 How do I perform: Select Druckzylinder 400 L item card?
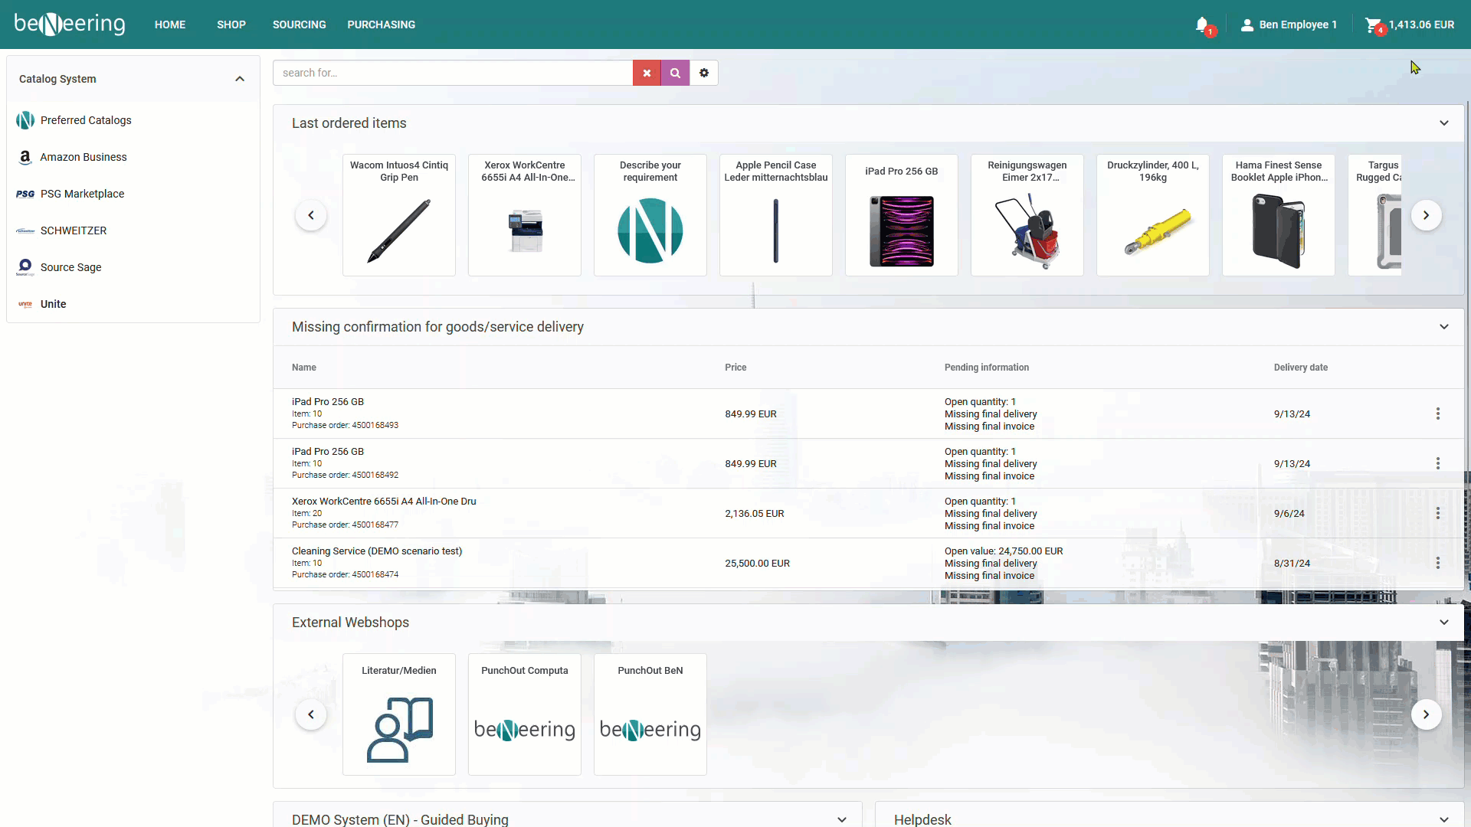click(x=1153, y=215)
